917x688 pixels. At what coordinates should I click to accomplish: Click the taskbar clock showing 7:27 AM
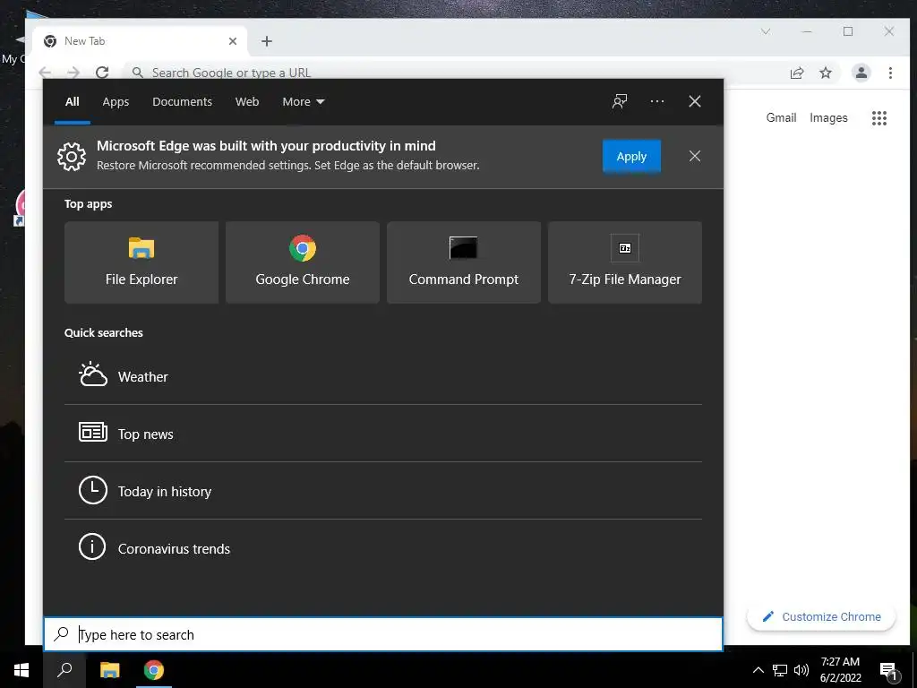point(840,670)
